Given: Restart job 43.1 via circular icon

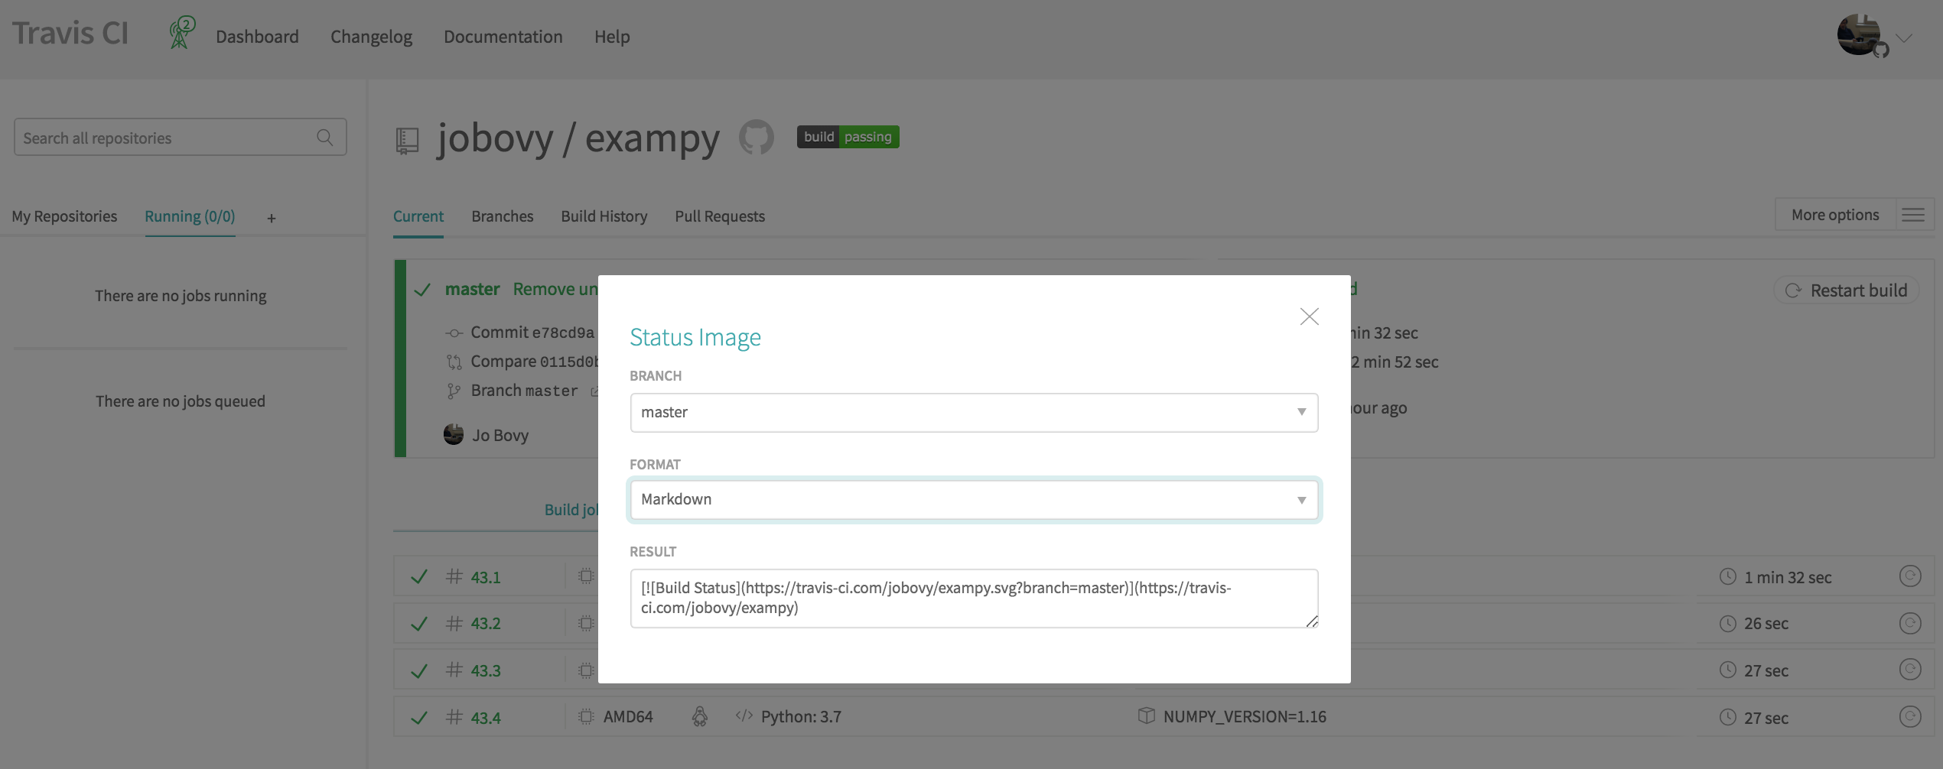Looking at the screenshot, I should click(x=1910, y=576).
